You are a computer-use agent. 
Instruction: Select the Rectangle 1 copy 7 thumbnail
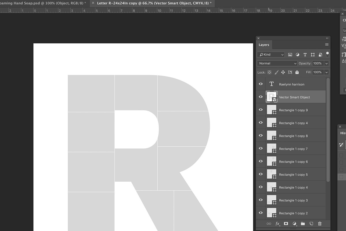(272, 148)
